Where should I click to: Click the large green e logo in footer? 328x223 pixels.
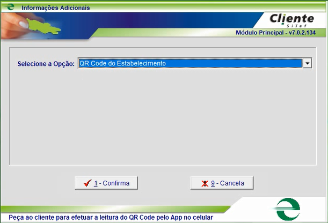tap(289, 209)
